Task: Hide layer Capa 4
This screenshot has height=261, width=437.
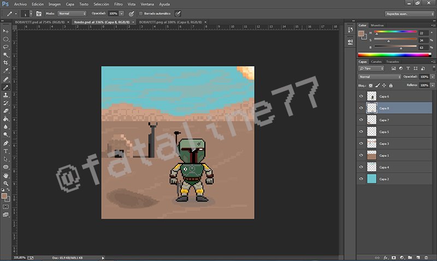Action: click(361, 167)
